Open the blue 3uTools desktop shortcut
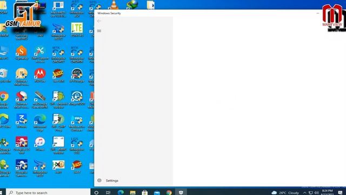The image size is (346, 195). pyautogui.click(x=22, y=121)
